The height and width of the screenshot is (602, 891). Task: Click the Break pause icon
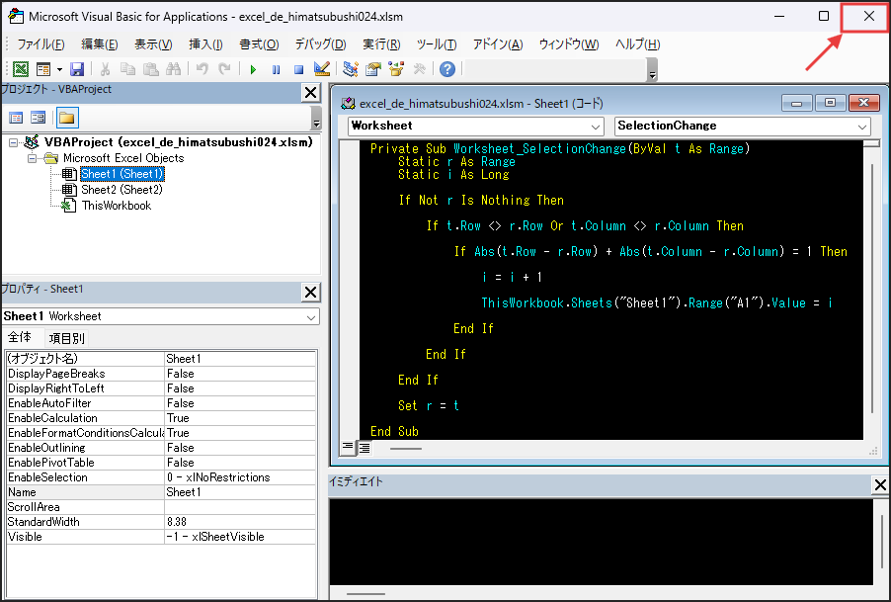click(277, 69)
